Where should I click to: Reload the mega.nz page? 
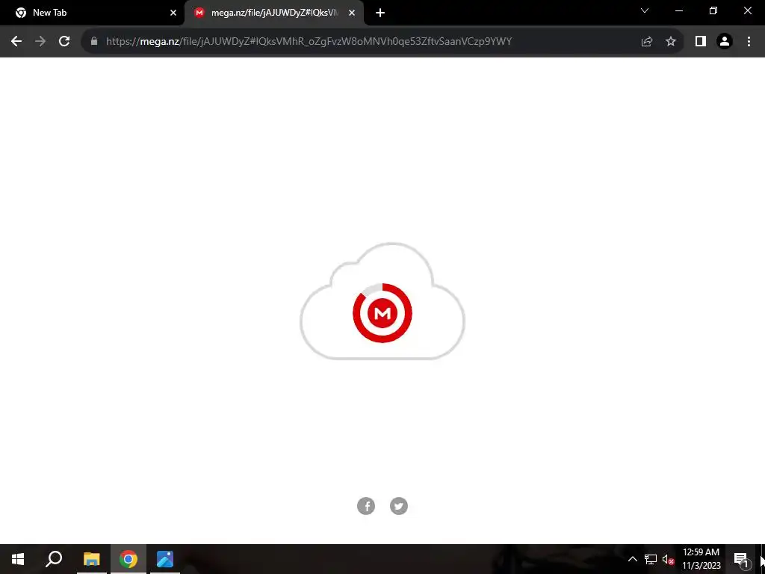click(64, 42)
